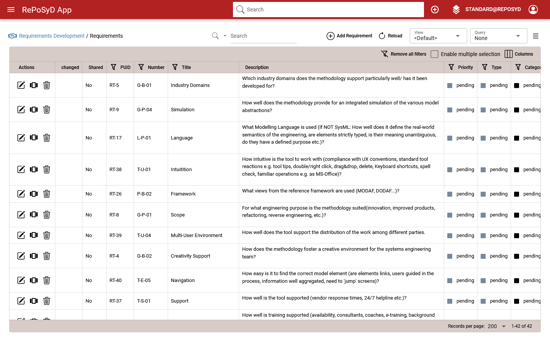The image size is (550, 343).
Task: Open the list options menu at far right
Action: click(535, 36)
